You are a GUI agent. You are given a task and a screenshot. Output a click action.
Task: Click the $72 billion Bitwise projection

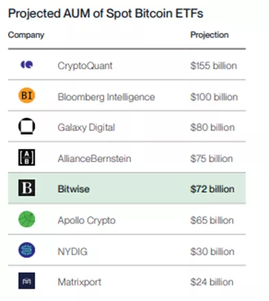point(213,189)
